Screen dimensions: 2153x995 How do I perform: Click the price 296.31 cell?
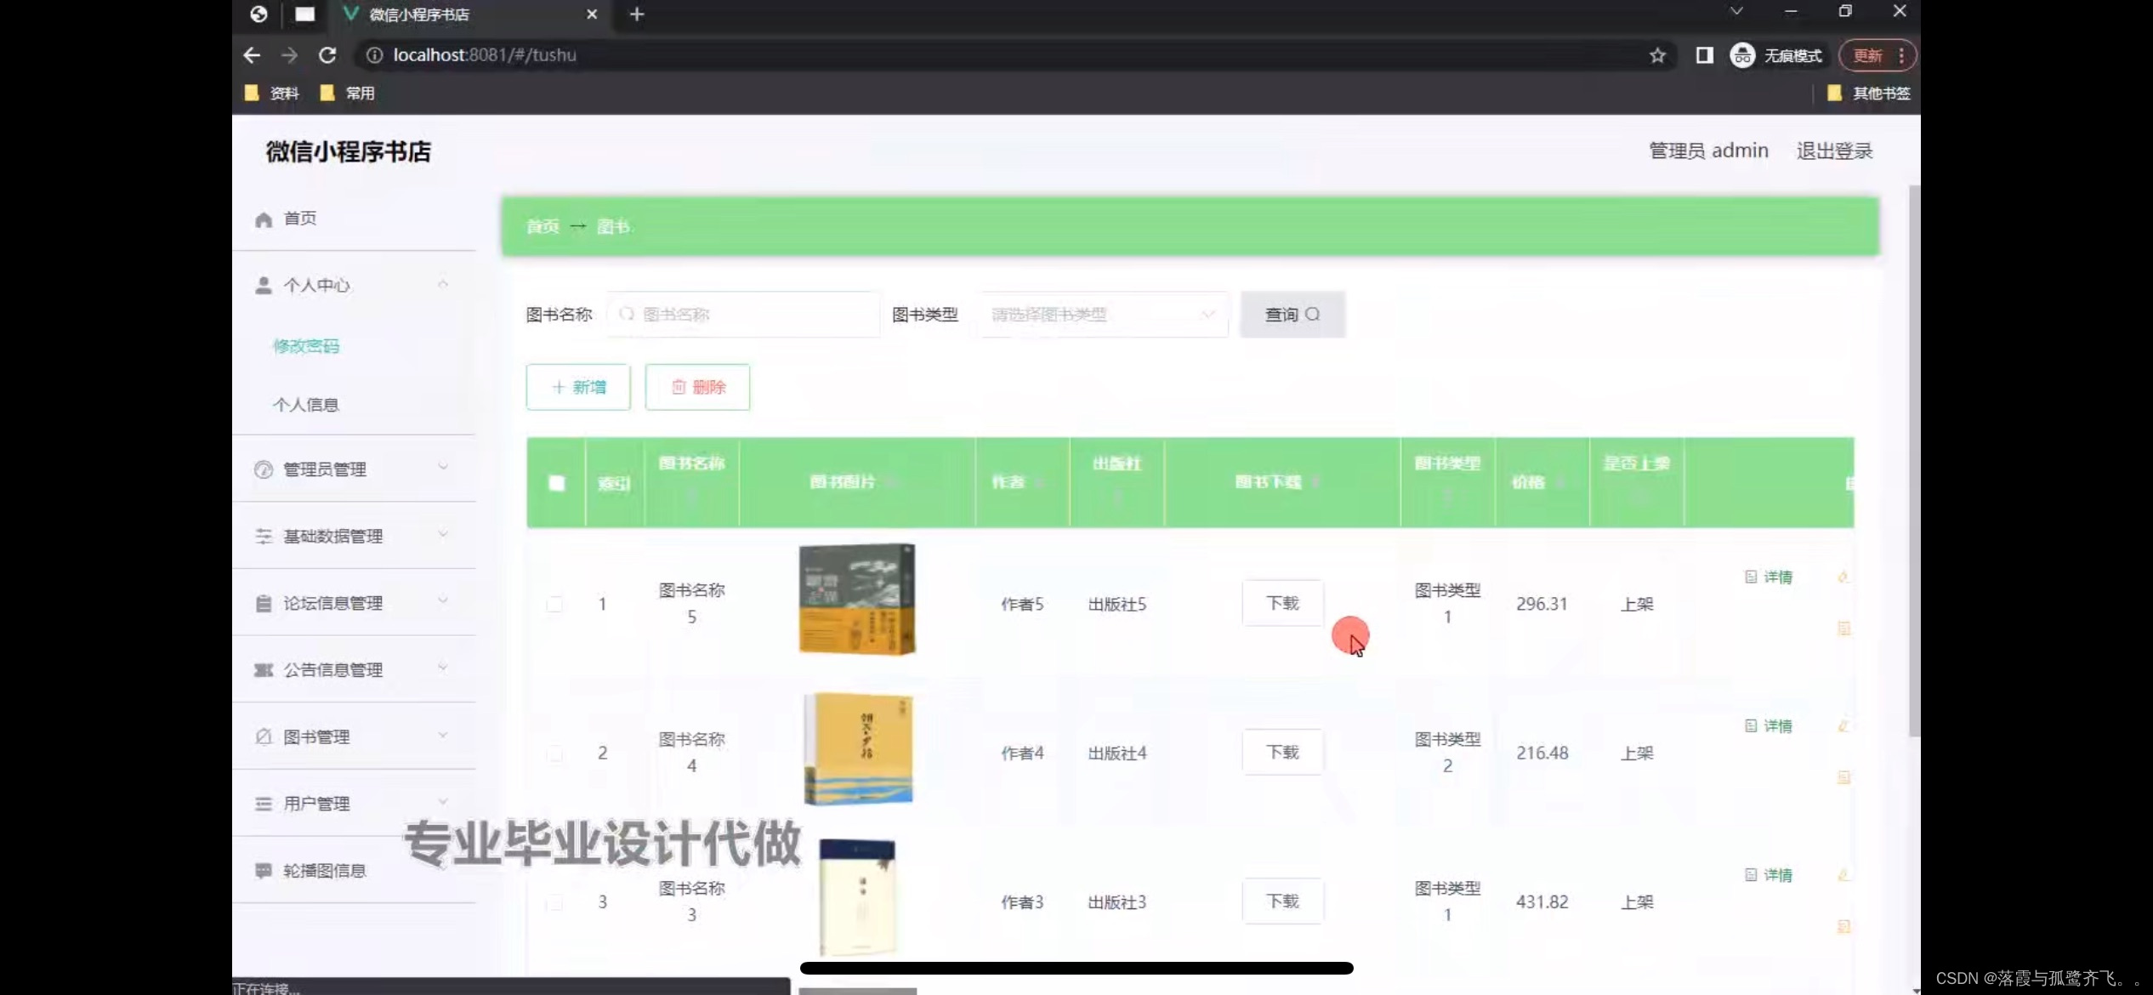click(1542, 604)
